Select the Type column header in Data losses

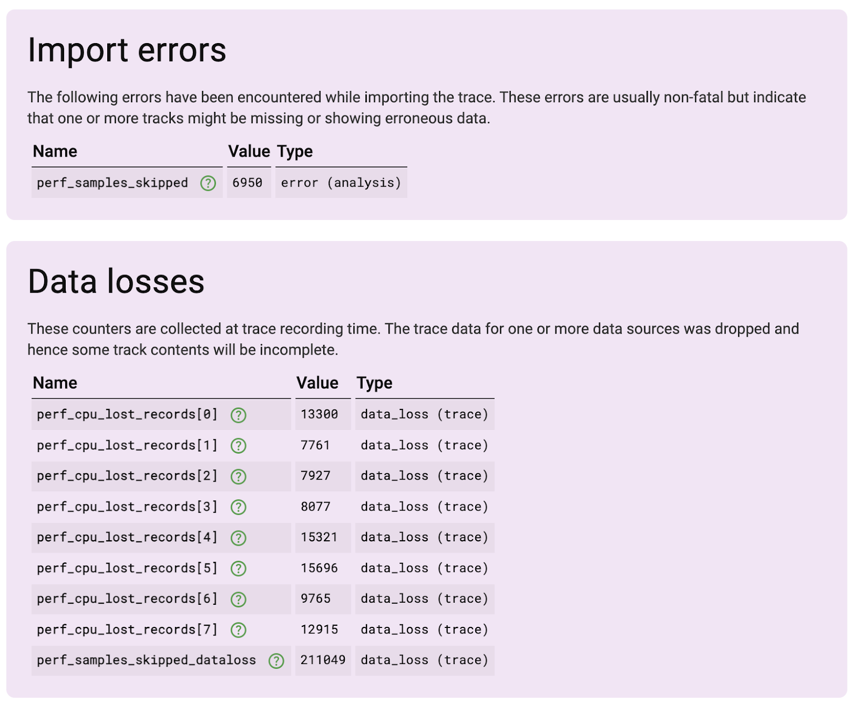(x=375, y=383)
